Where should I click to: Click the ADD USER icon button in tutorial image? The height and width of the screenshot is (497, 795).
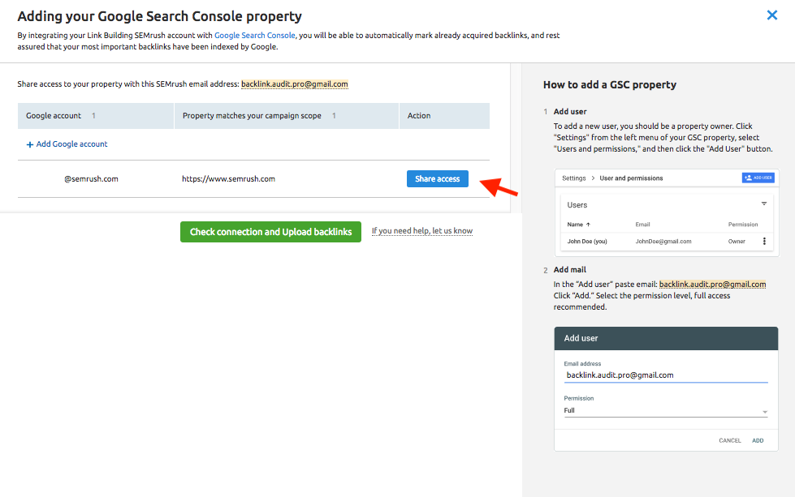pos(758,178)
